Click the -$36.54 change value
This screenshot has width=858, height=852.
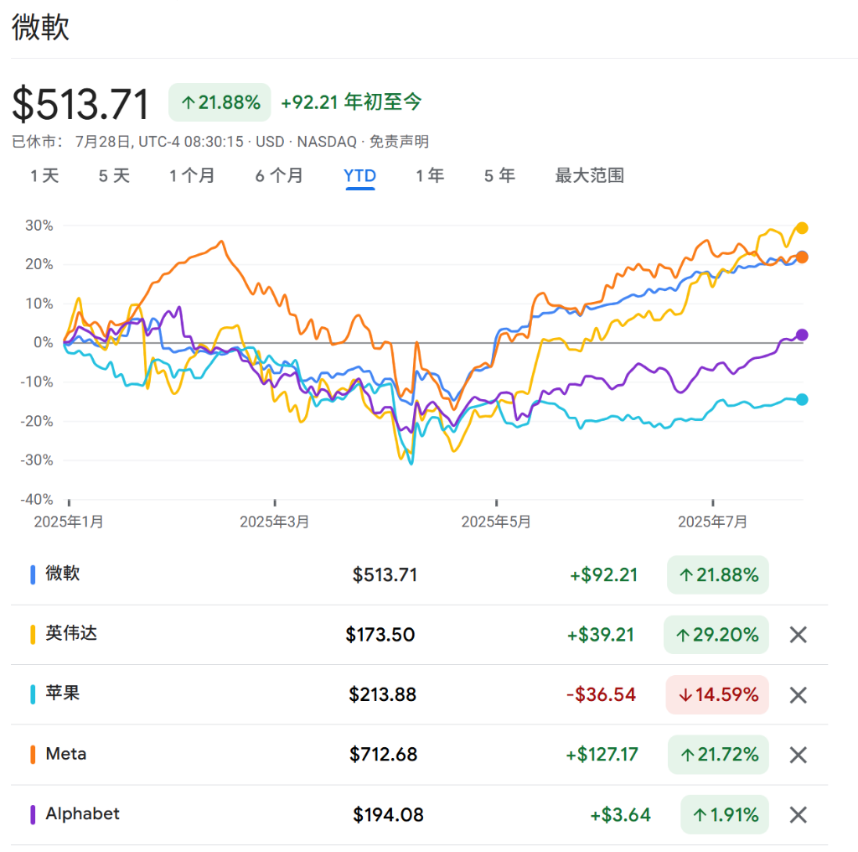coord(601,695)
